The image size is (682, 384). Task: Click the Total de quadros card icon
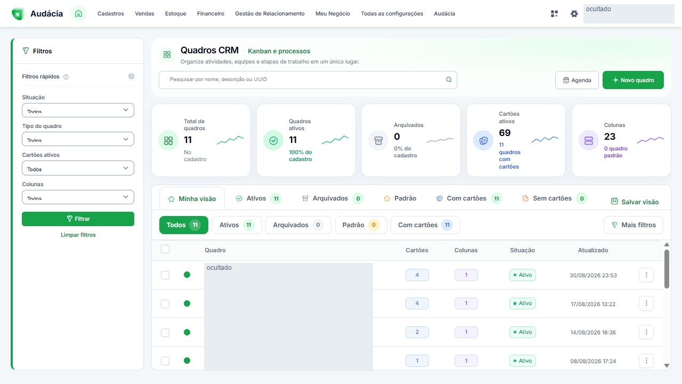pyautogui.click(x=168, y=140)
